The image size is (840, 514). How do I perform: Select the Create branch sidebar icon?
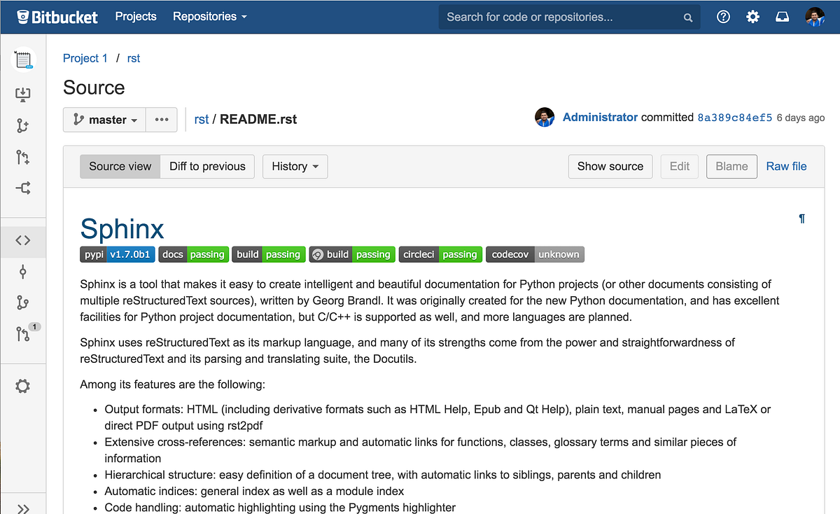point(24,125)
